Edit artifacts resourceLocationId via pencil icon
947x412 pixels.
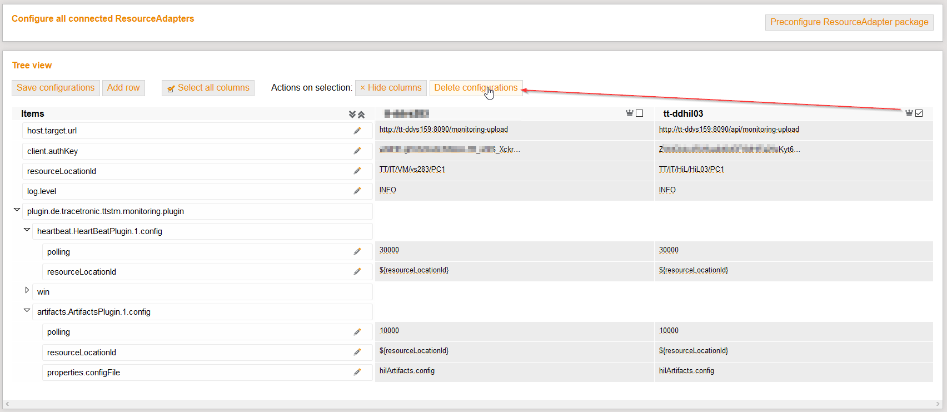click(x=357, y=352)
